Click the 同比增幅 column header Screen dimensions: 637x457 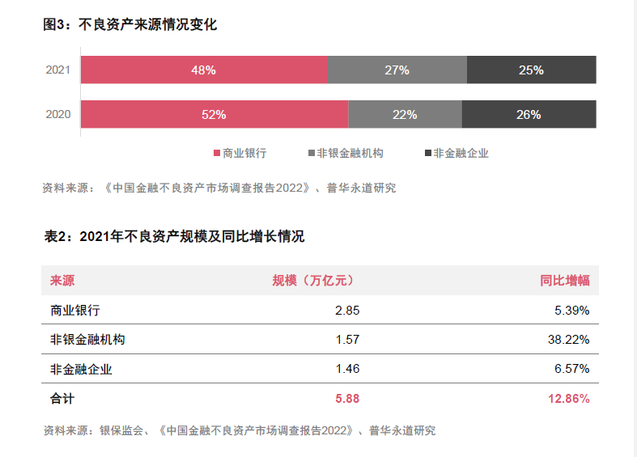click(x=565, y=281)
